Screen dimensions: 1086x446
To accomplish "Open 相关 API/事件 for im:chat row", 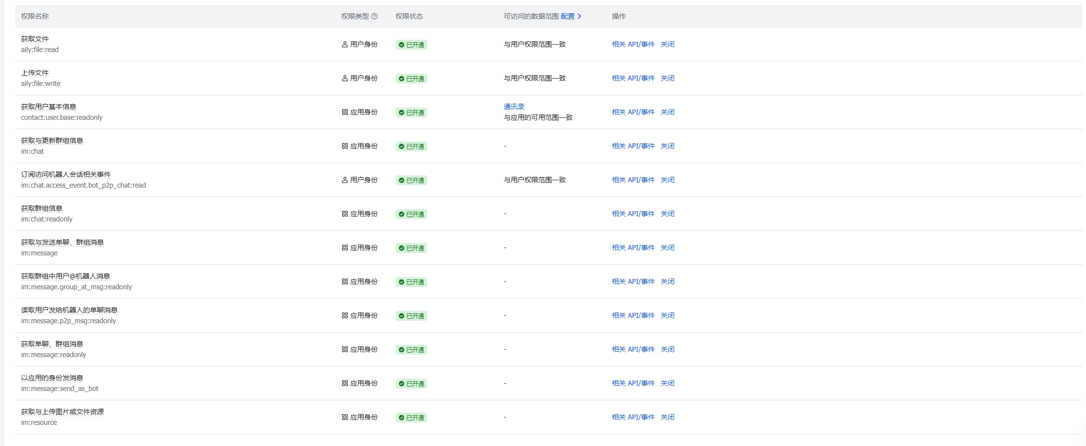I will tap(633, 146).
